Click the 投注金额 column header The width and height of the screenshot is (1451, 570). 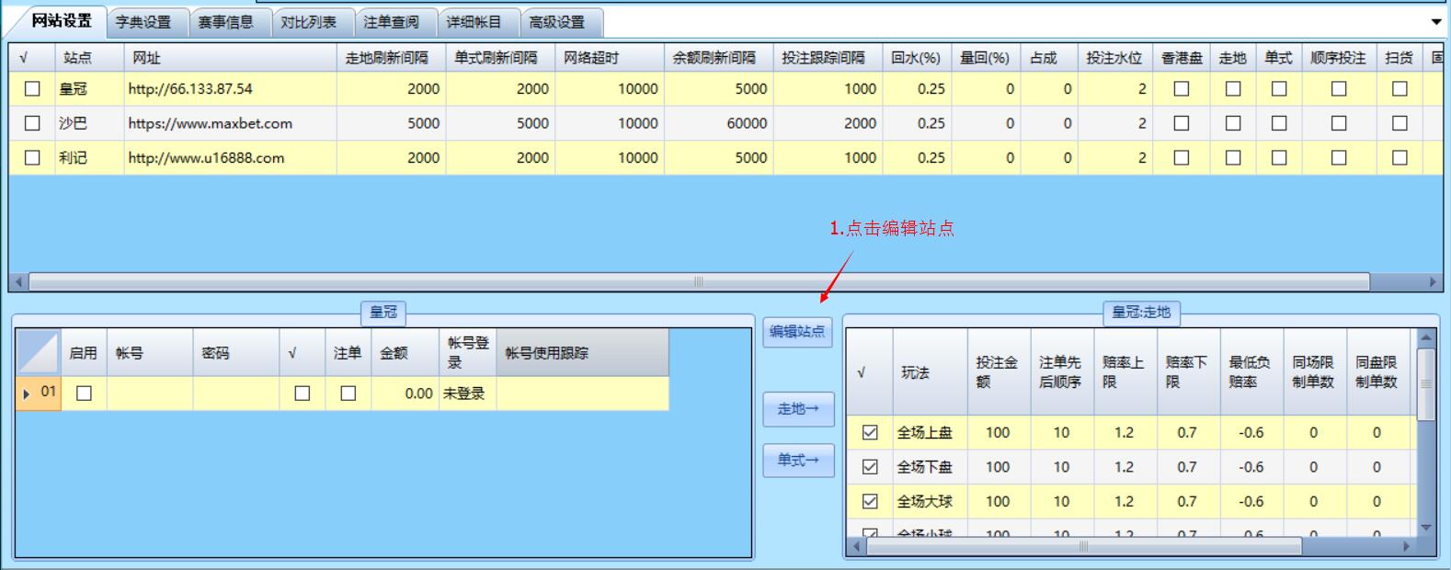tap(999, 372)
